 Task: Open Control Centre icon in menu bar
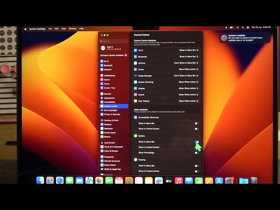[248, 27]
